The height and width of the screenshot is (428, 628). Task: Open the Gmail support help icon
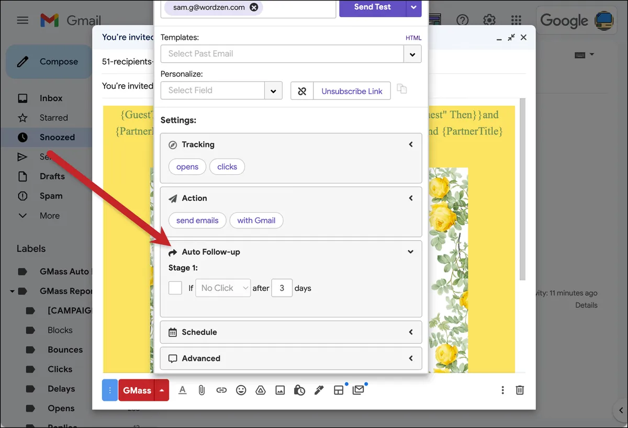point(462,20)
